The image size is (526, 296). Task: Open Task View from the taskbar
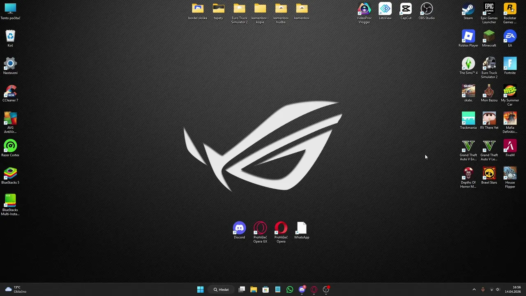pyautogui.click(x=242, y=289)
